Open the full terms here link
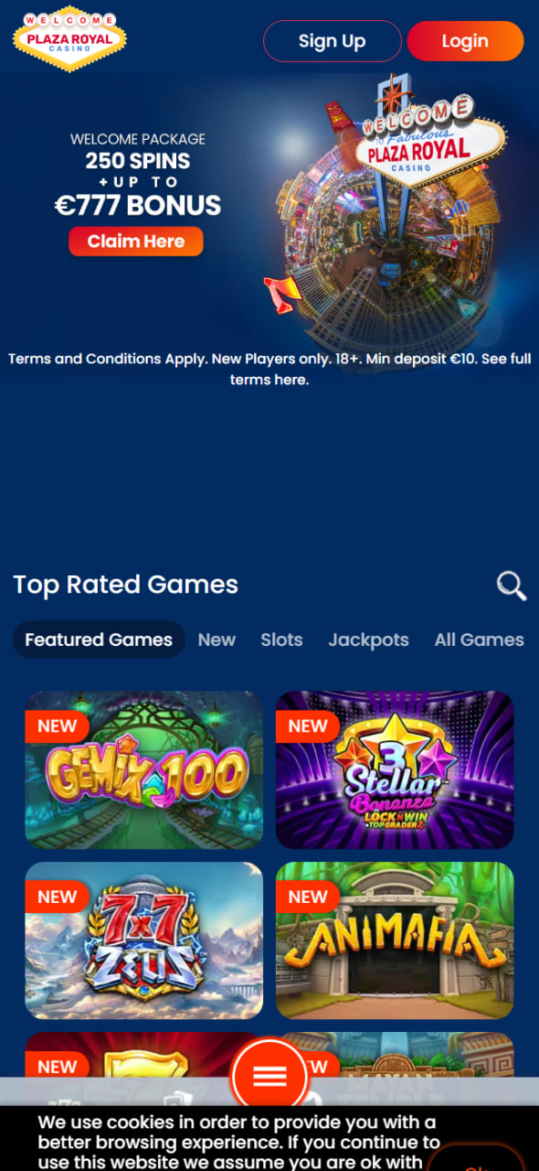The image size is (539, 1171). 269,379
